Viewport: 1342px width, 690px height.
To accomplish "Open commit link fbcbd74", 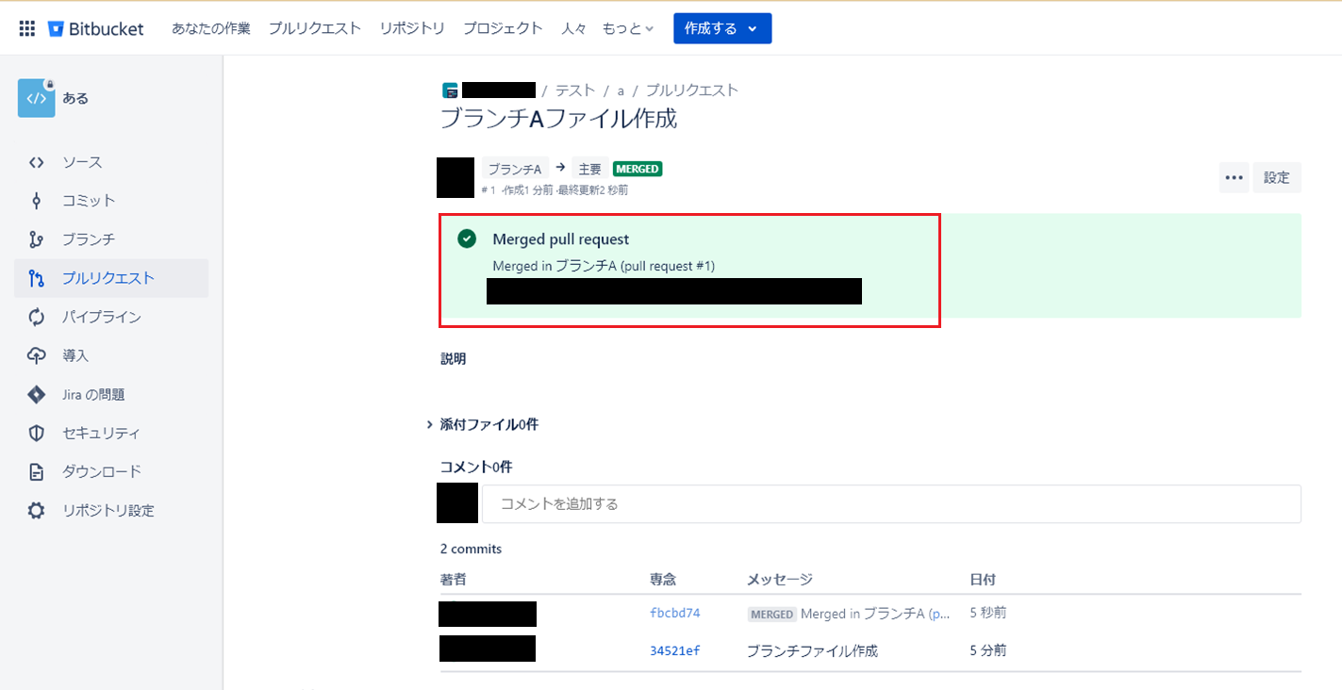I will pyautogui.click(x=675, y=613).
